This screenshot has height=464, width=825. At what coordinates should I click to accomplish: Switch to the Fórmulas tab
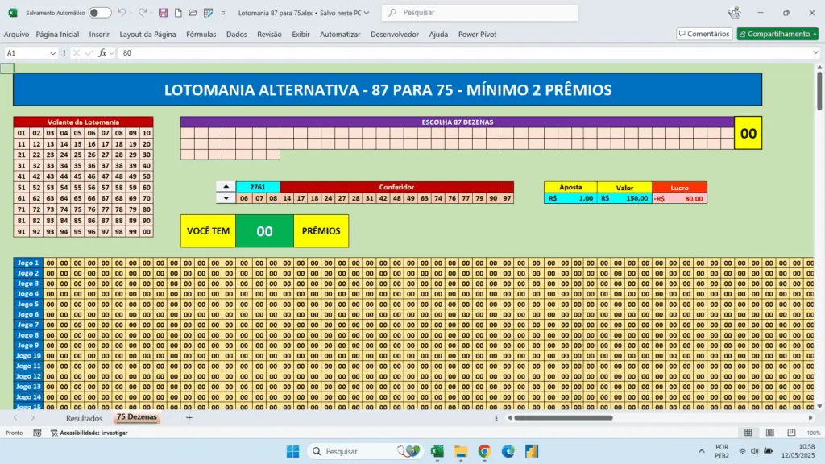(201, 34)
